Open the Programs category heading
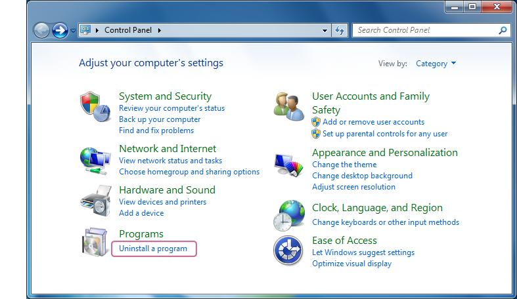The height and width of the screenshot is (299, 517). 141,234
